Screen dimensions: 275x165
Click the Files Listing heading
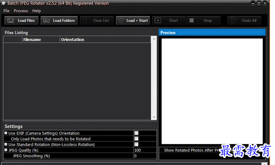click(16, 33)
